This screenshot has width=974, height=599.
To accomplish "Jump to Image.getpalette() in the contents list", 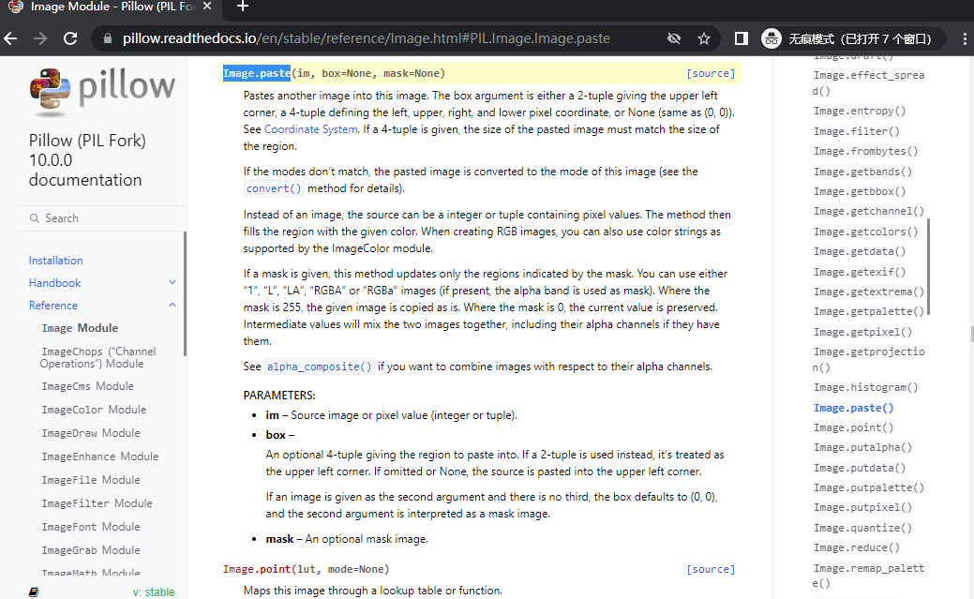I will pos(869,311).
